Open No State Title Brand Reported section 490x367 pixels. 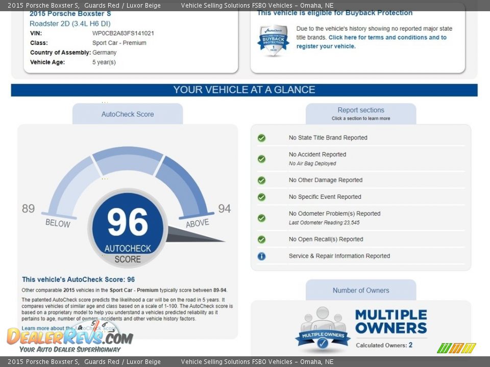tap(328, 138)
